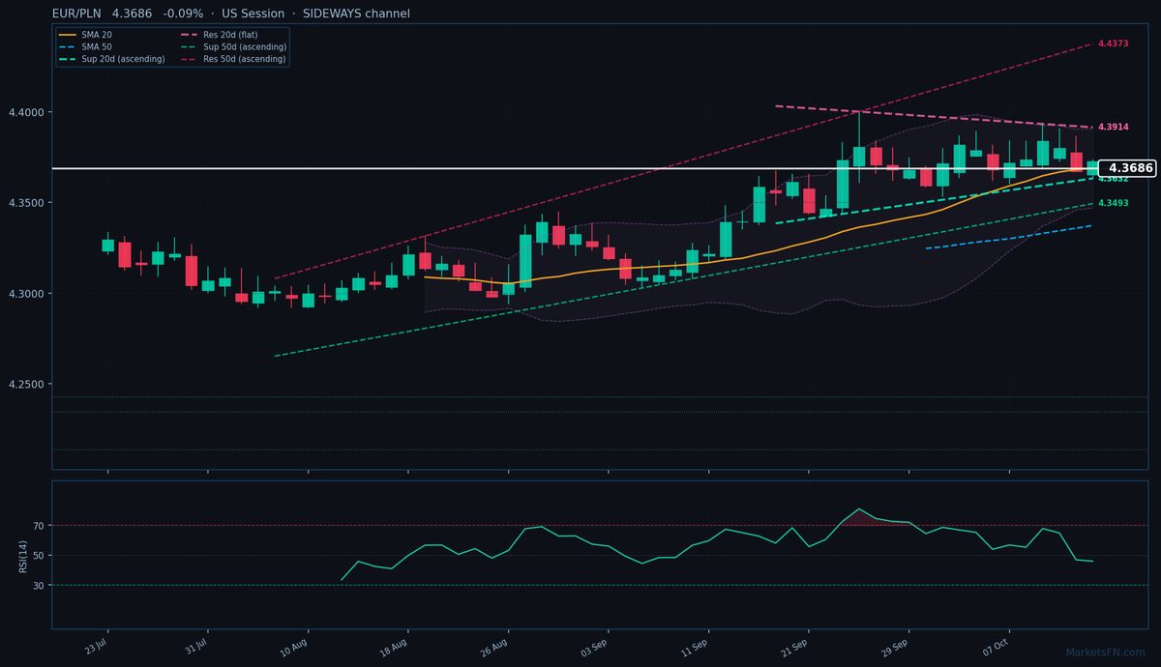
Task: Select the 4.3914 resistance price label
Action: tap(1114, 127)
